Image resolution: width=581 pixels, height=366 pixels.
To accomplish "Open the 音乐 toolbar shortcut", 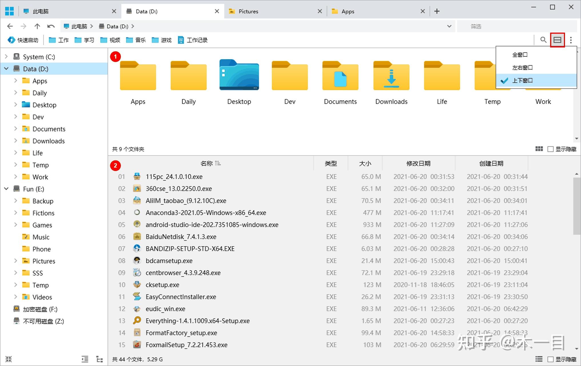I will point(136,40).
